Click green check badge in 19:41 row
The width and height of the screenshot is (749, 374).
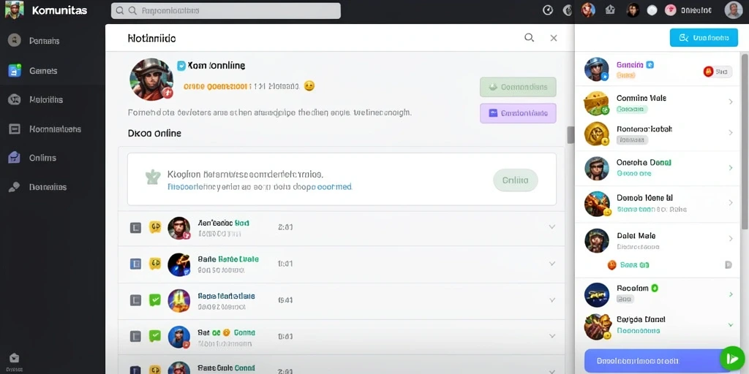(x=155, y=299)
